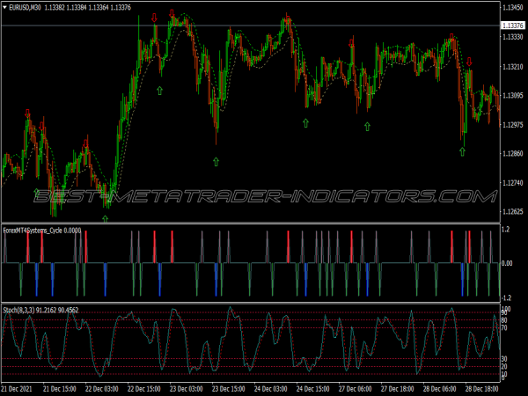The height and width of the screenshot is (396, 528).
Task: Select the last red sell arrow near 28 Dec 18:00
Action: tap(469, 62)
